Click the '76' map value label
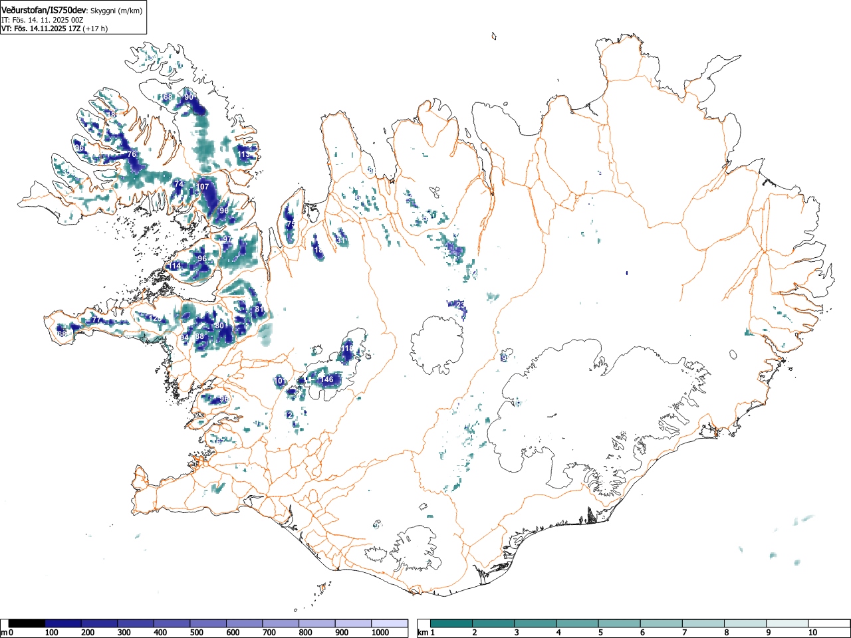The image size is (851, 638). (x=132, y=154)
